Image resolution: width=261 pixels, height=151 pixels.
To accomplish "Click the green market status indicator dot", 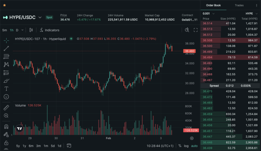I will (x=71, y=39).
